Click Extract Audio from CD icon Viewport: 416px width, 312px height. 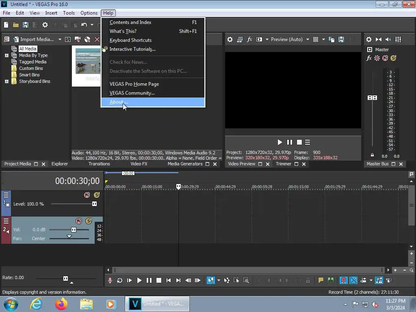87,39
